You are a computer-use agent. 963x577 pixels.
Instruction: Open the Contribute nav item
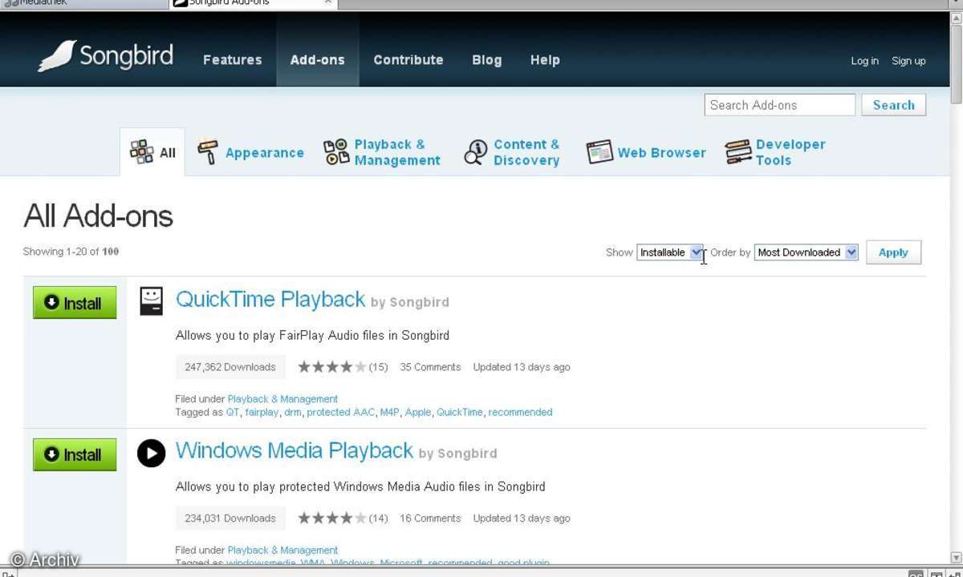[x=408, y=60]
